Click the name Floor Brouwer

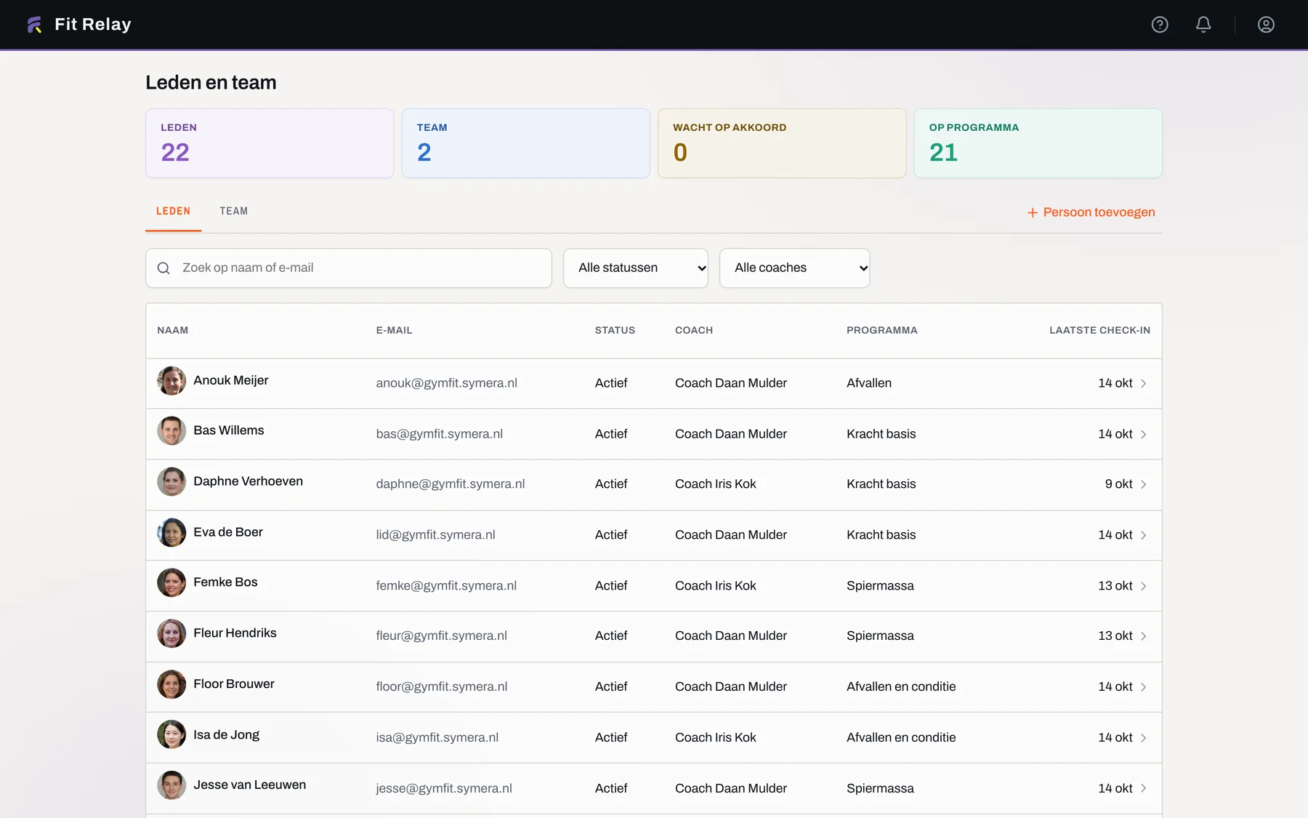click(x=234, y=684)
